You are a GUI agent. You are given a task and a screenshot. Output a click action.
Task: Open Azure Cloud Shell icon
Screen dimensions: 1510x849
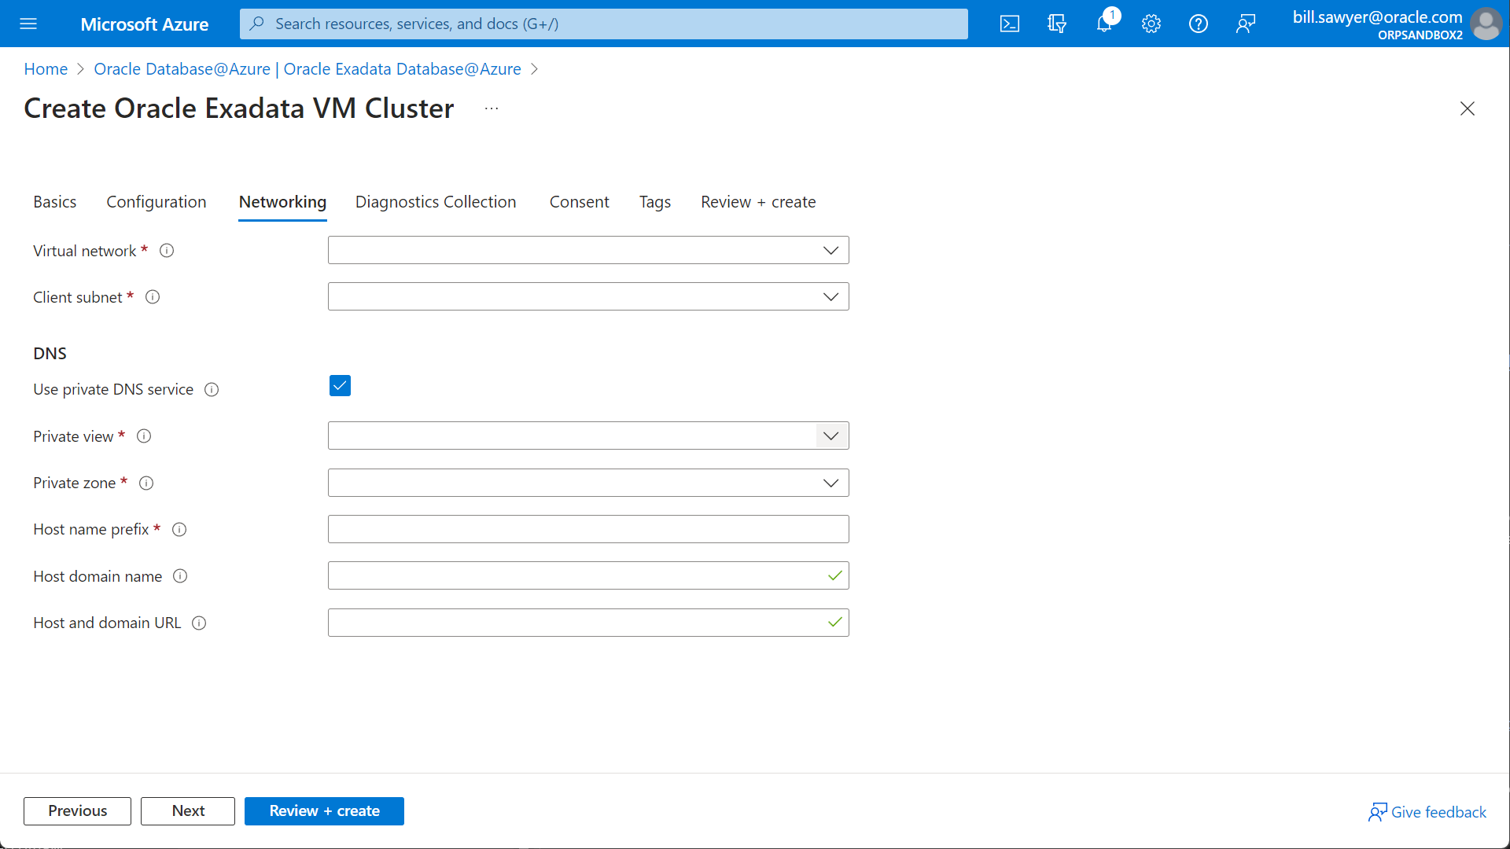1009,24
